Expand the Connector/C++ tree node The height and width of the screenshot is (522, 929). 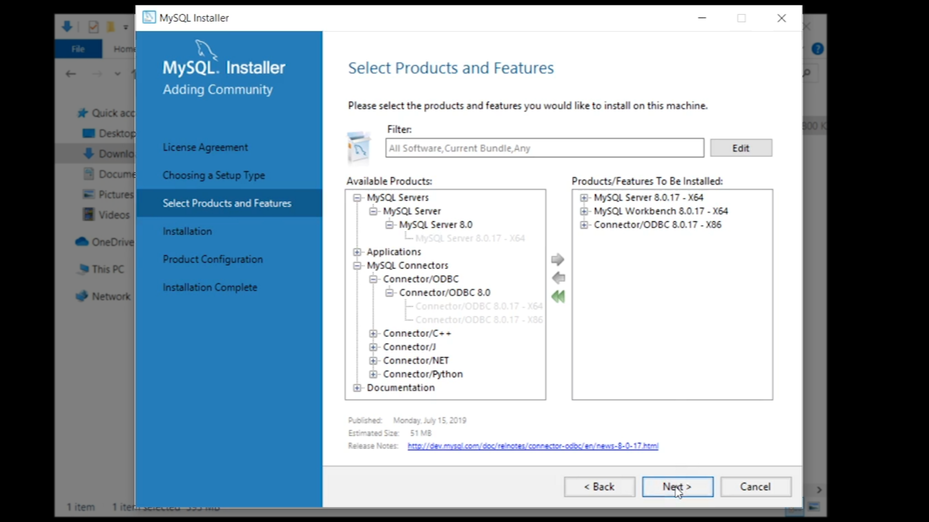pos(373,333)
